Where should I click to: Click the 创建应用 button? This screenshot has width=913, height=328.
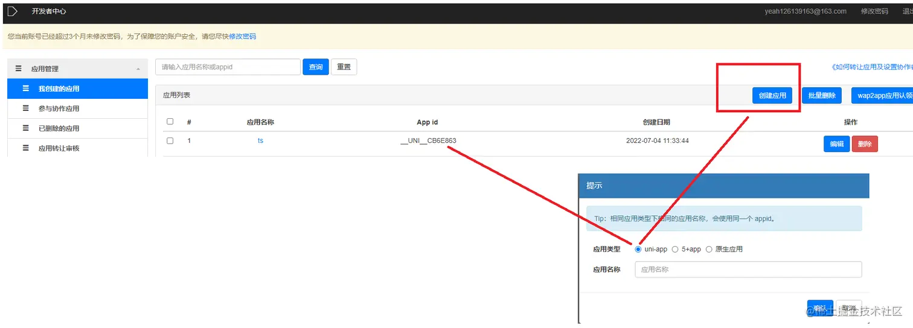772,95
